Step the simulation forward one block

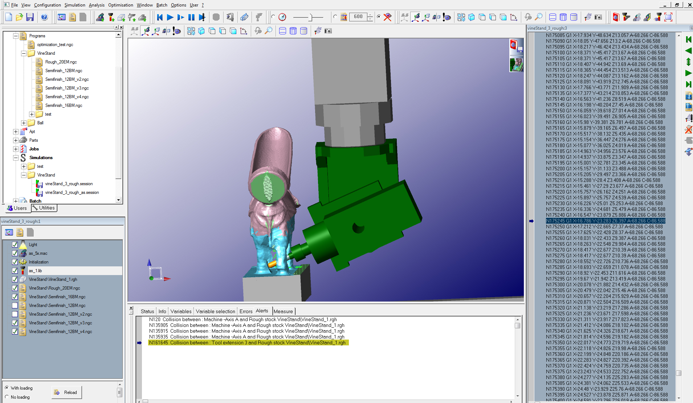pos(180,17)
